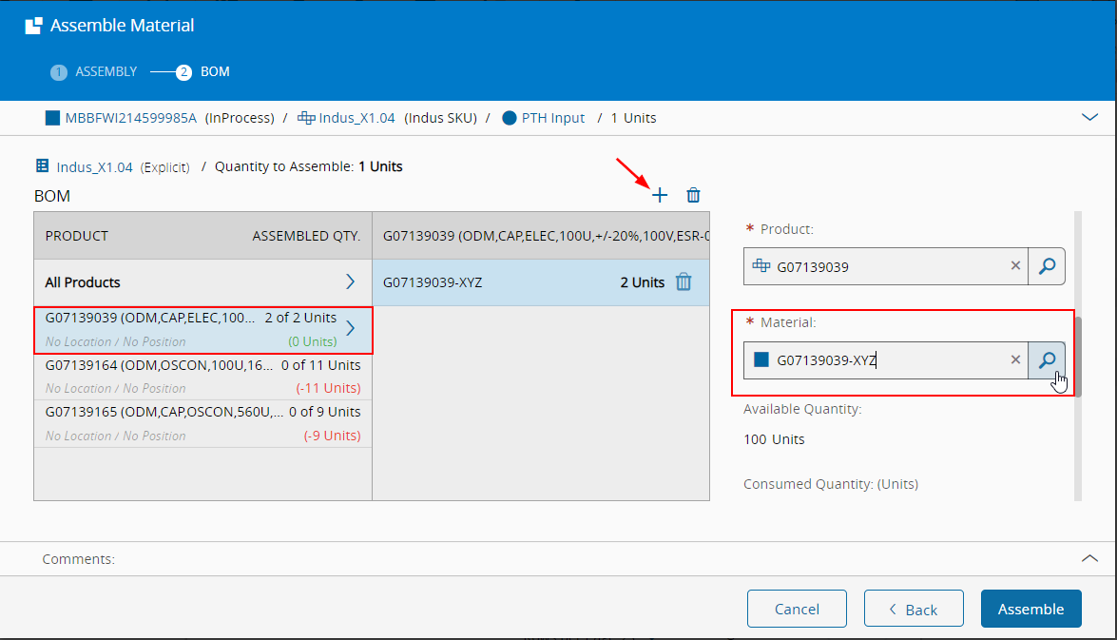Viewport: 1117px width, 640px height.
Task: Expand All Products row chevron
Action: coord(350,282)
